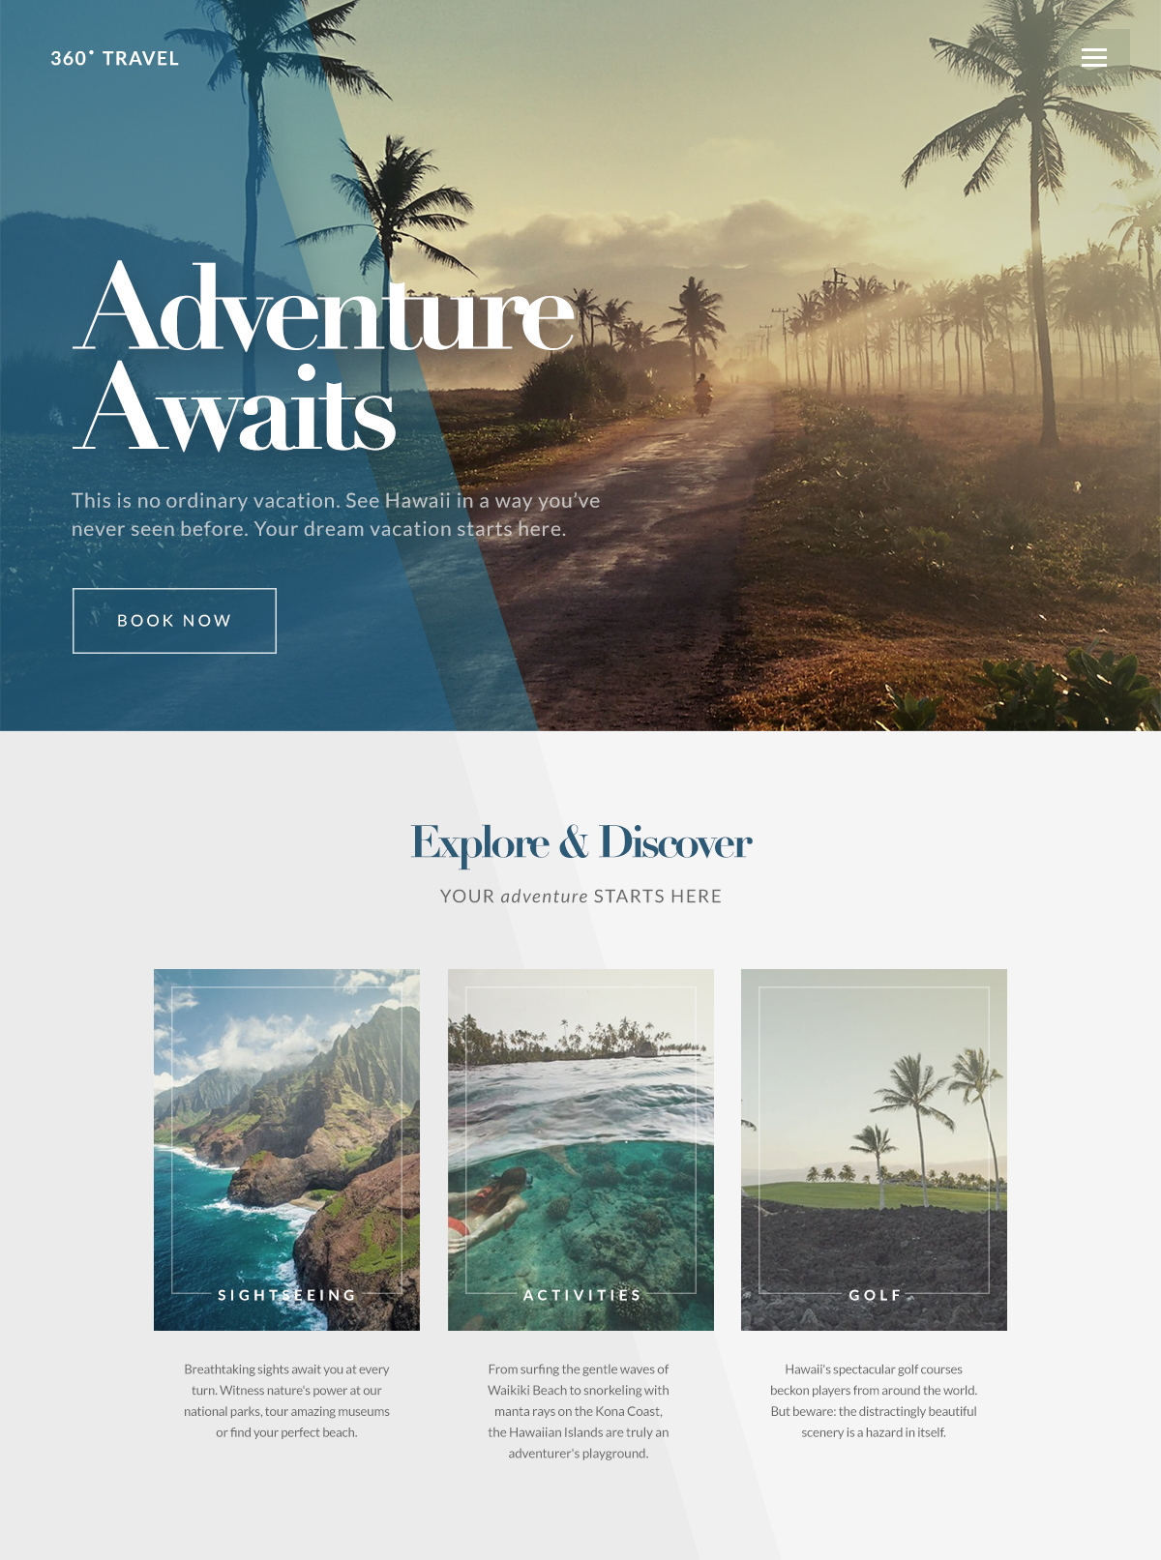Select the GOLF label
1161x1560 pixels.
[876, 1295]
